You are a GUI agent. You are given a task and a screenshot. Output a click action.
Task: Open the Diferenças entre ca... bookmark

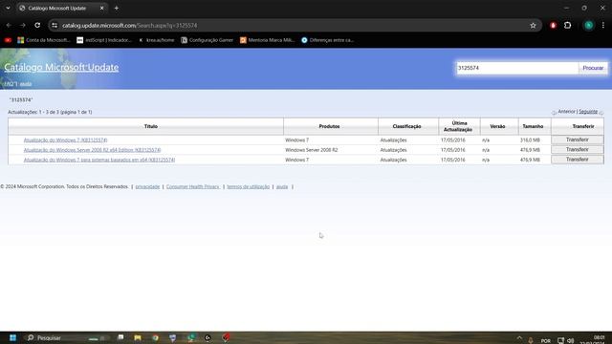click(x=327, y=40)
